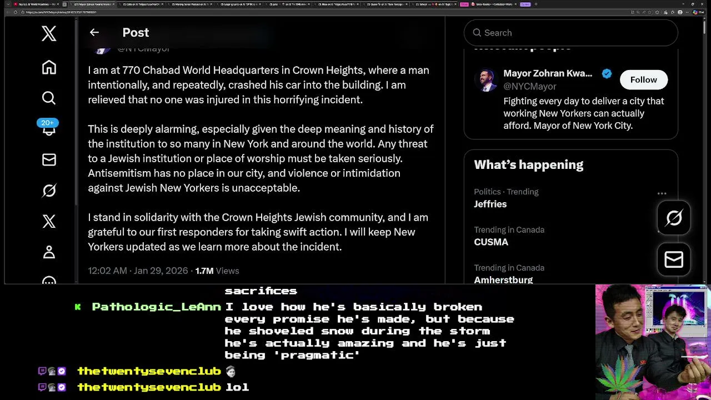Image resolution: width=711 pixels, height=400 pixels.
Task: Open Profile person icon in sidebar
Action: coord(49,252)
